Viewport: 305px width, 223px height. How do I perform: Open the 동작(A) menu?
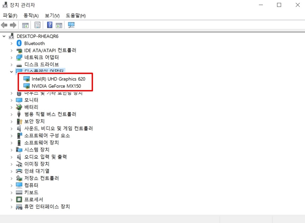31,16
